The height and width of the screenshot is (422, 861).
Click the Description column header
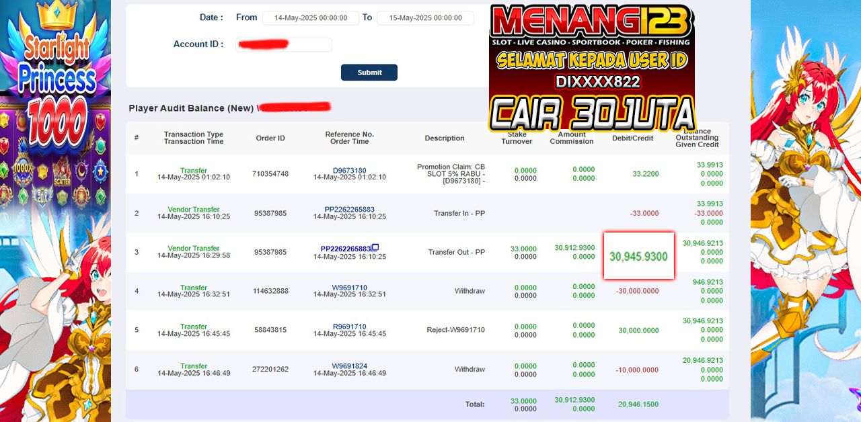(445, 138)
